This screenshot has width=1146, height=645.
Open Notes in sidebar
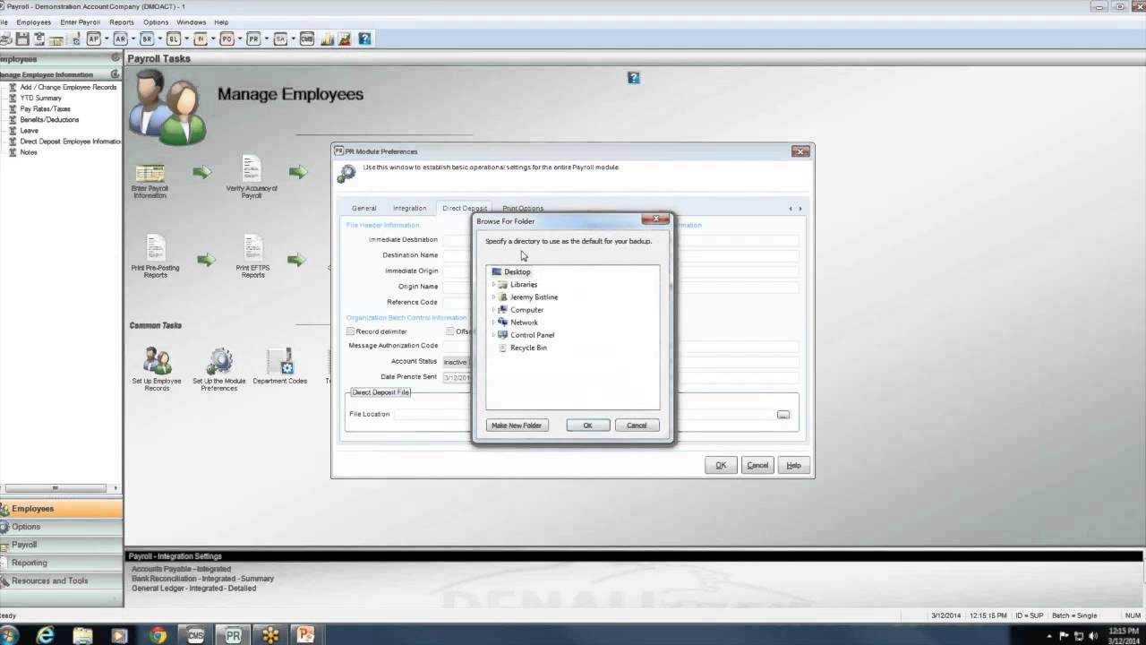click(x=29, y=151)
